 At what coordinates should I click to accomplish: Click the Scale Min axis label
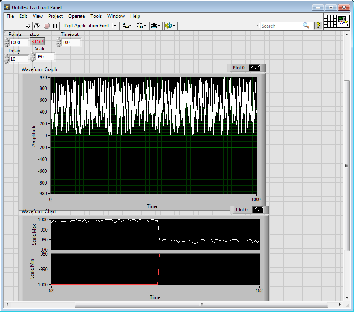pyautogui.click(x=32, y=269)
